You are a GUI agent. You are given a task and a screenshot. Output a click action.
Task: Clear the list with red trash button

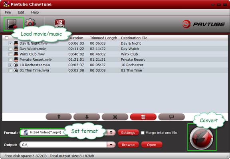pyautogui.click(x=143, y=117)
